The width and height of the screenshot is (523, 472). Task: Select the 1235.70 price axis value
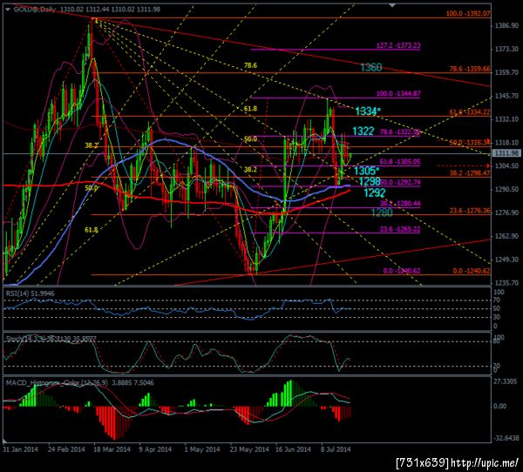[506, 283]
